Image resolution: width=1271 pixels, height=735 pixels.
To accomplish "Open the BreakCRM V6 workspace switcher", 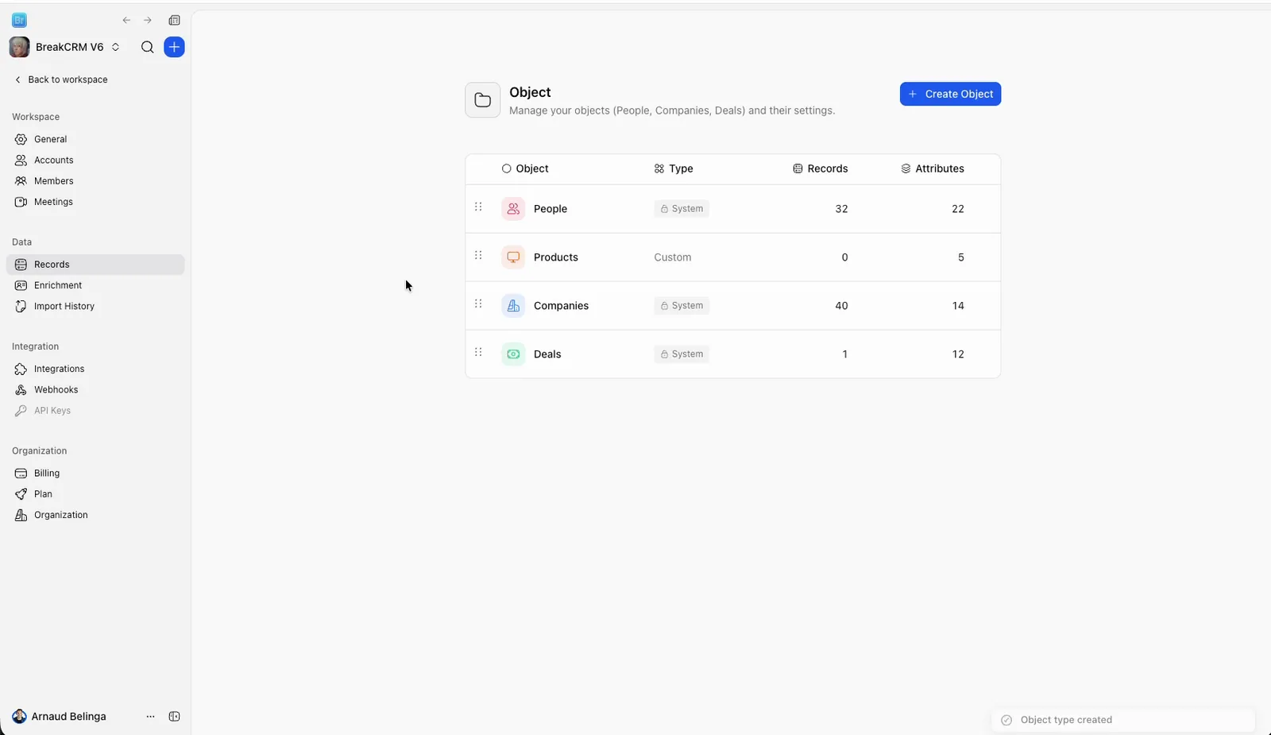I will tap(64, 47).
